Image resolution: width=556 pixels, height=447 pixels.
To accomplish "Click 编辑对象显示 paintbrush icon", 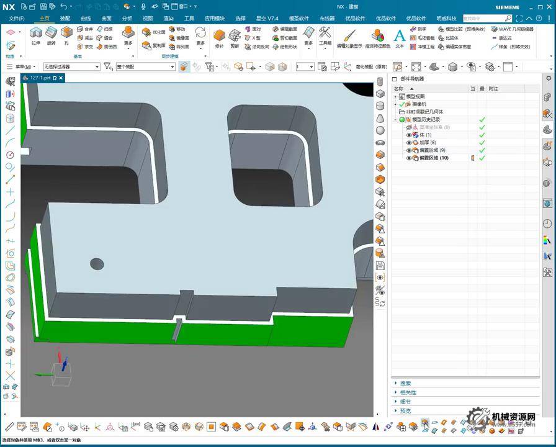I will (x=349, y=37).
